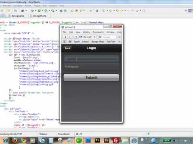Go back using Safari's back arrow
The image size is (193, 144).
(x=65, y=37)
